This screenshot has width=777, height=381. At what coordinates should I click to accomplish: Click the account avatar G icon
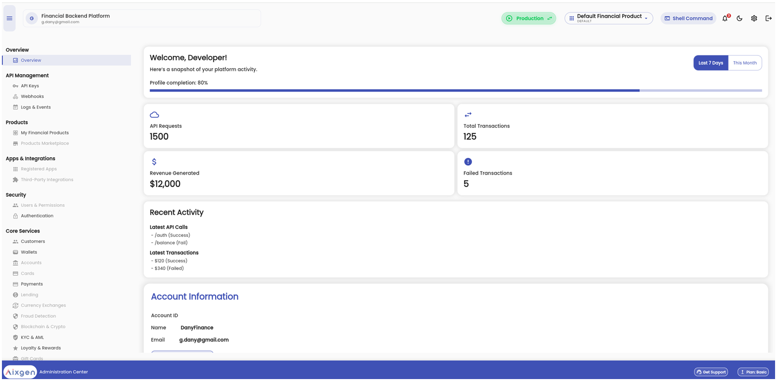click(x=32, y=18)
